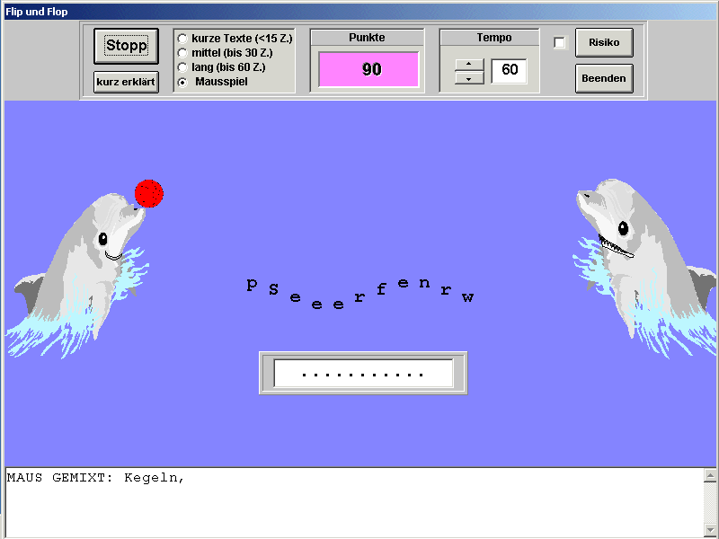Select kurze Texte (<15 Z.) option
Image resolution: width=719 pixels, height=539 pixels.
[183, 39]
